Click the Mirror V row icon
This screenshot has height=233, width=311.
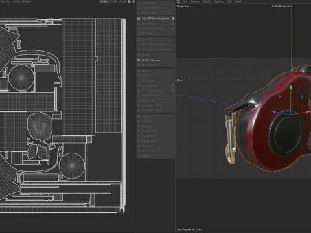click(139, 76)
